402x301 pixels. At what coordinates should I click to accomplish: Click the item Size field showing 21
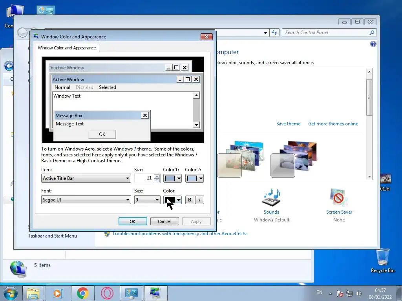pos(144,178)
